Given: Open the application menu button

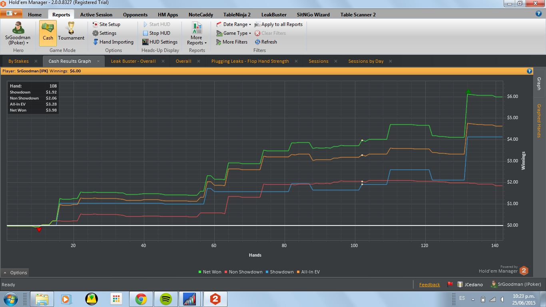Looking at the screenshot, I should click(x=11, y=13).
